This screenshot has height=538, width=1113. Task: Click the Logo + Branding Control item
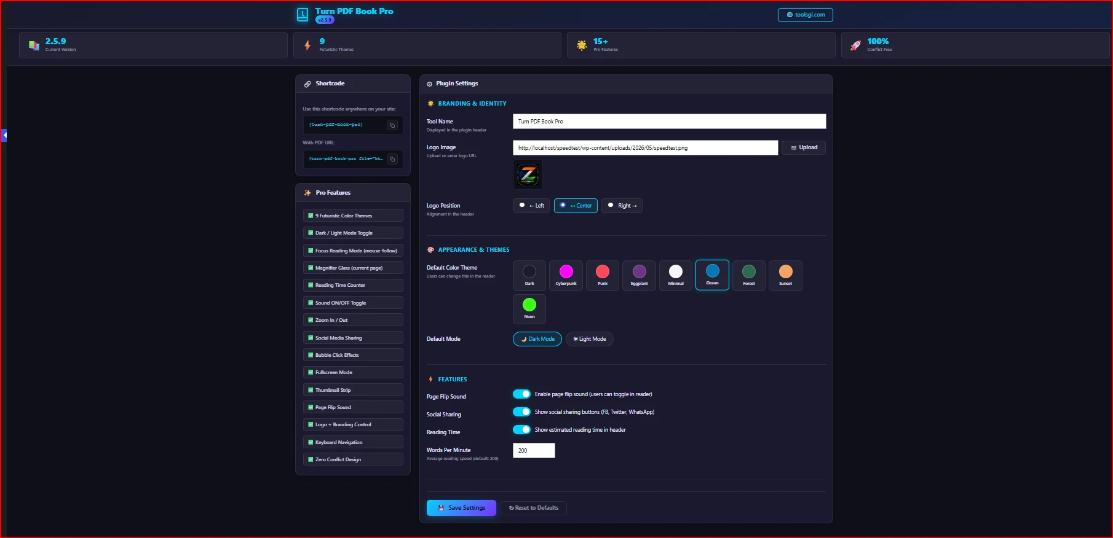pyautogui.click(x=353, y=424)
